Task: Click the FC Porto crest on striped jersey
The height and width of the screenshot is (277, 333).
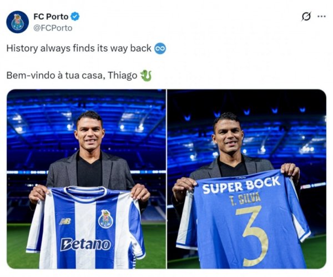Action: [x=105, y=219]
